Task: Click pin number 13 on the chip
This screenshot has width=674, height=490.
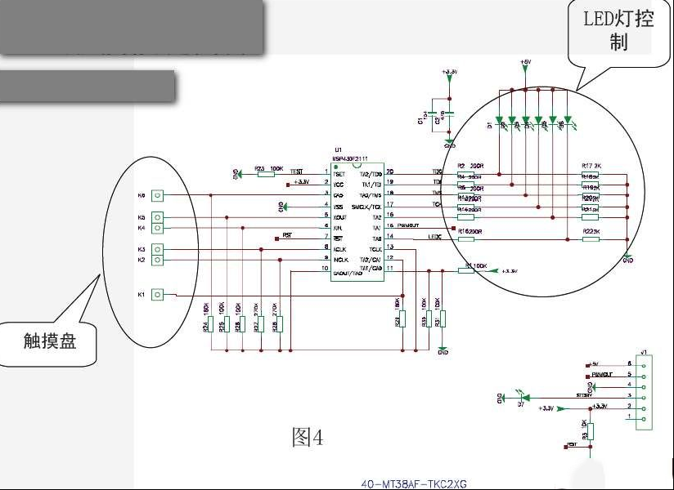Action: [x=389, y=247]
